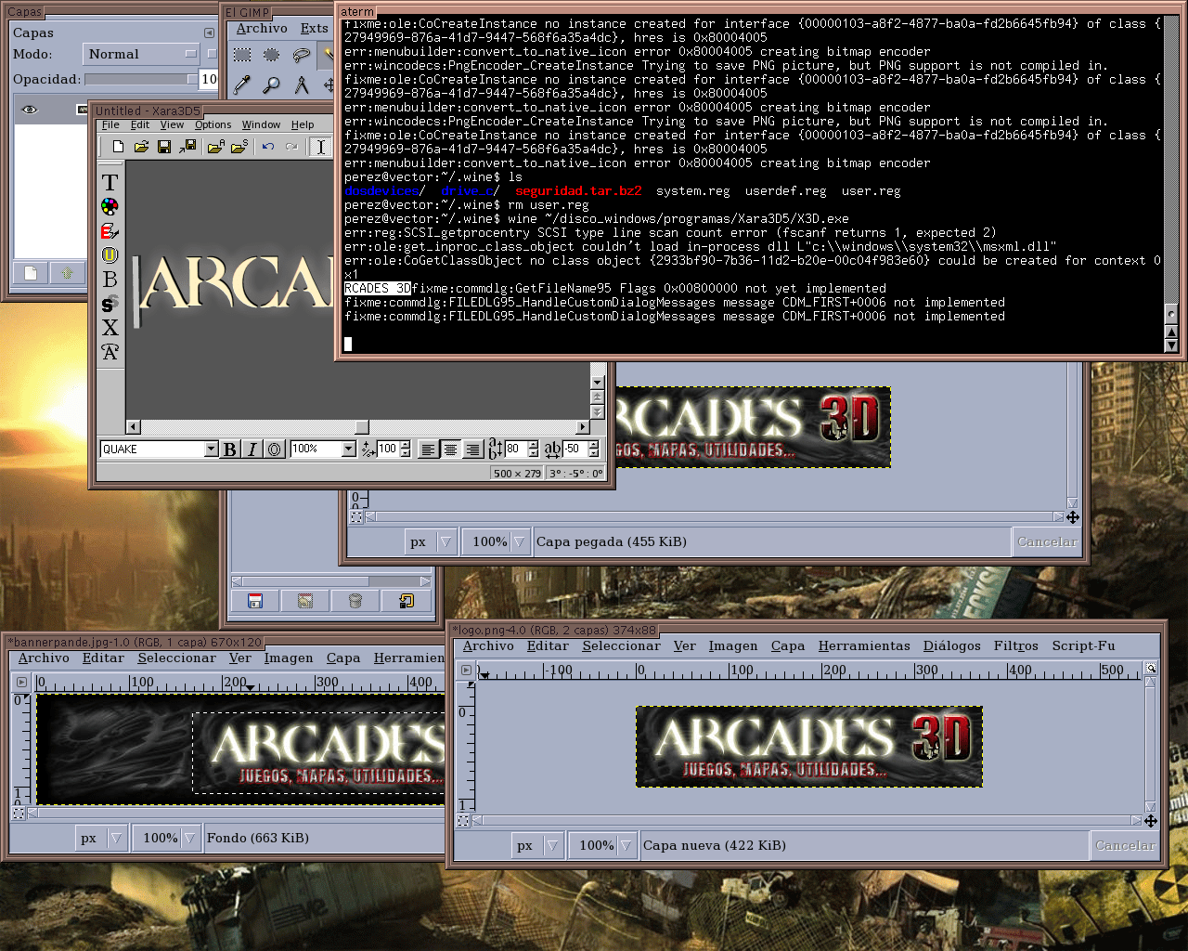Toggle Bold in Xara3D5 format bar
Image resolution: width=1188 pixels, height=951 pixels.
[230, 449]
